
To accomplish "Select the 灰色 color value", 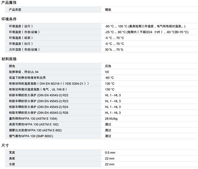I will click(x=108, y=66).
